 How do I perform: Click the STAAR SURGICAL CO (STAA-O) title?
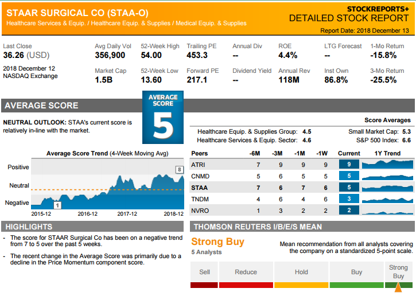point(77,13)
